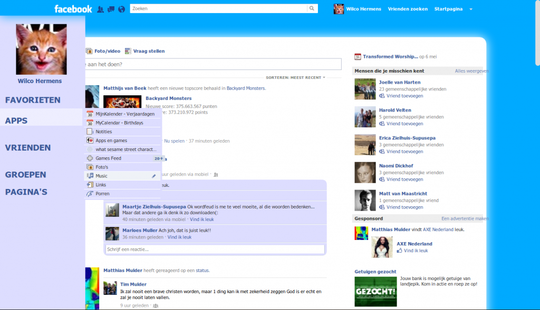
Task: Click the MyCalendar - Birthdays calendar icon
Action: [90, 123]
